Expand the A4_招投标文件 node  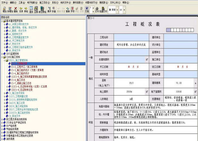pyautogui.click(x=5, y=34)
